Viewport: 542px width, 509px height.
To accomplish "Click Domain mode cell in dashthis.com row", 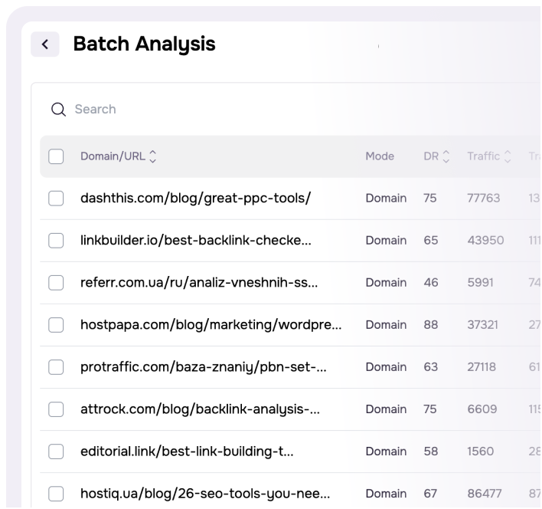I will pos(386,199).
